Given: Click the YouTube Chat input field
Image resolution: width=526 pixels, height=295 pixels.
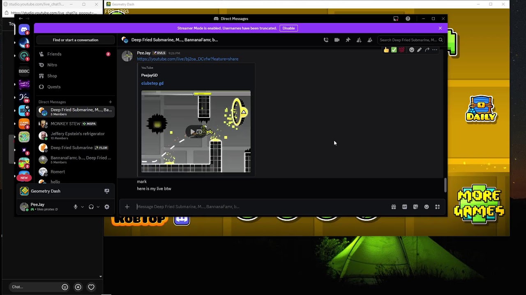Looking at the screenshot, I should [34, 287].
